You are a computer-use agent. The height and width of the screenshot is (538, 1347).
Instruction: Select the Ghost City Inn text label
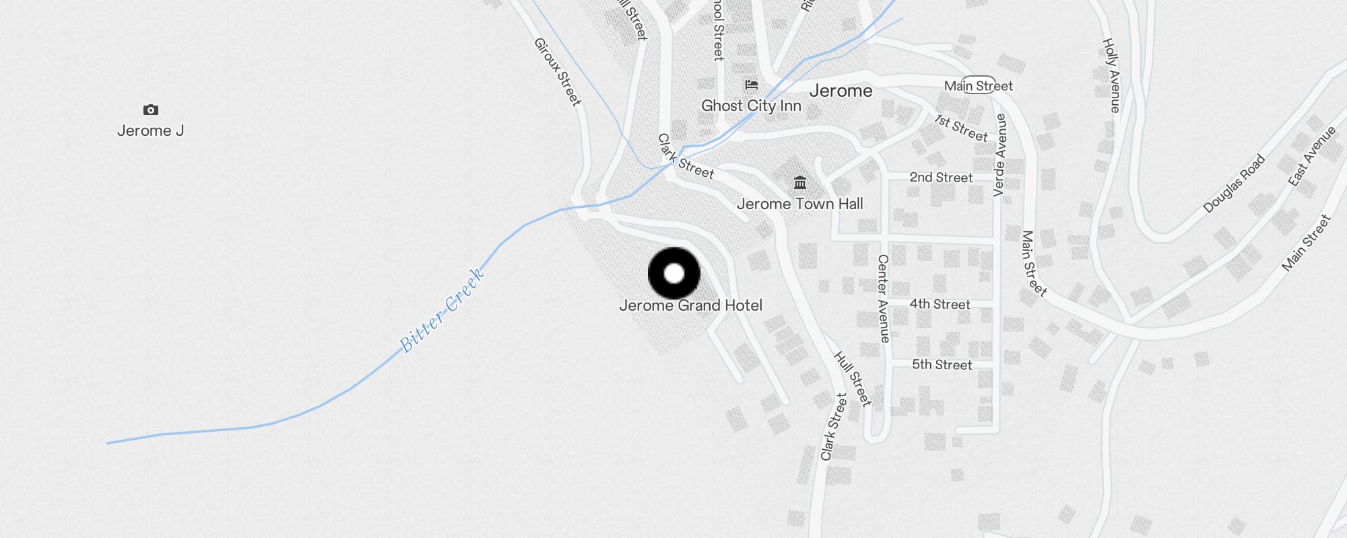coord(752,106)
